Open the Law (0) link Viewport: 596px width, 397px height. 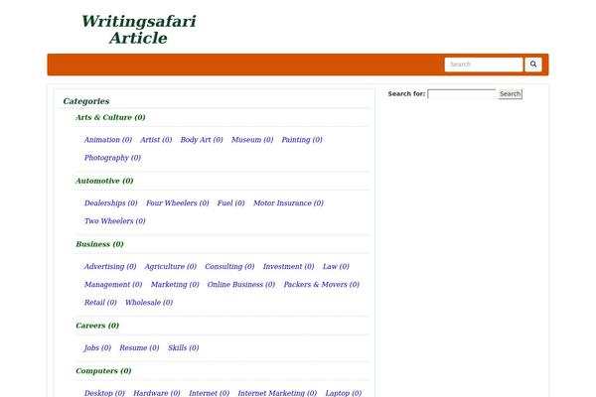point(336,267)
